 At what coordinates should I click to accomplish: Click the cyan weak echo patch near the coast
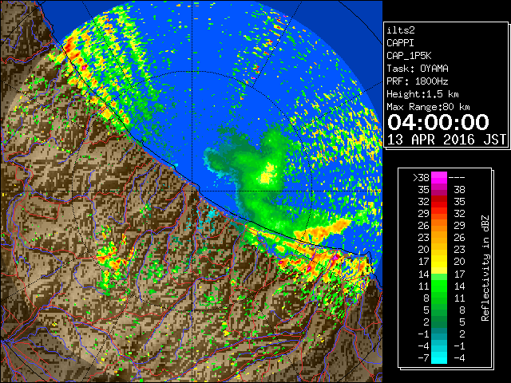211,214
